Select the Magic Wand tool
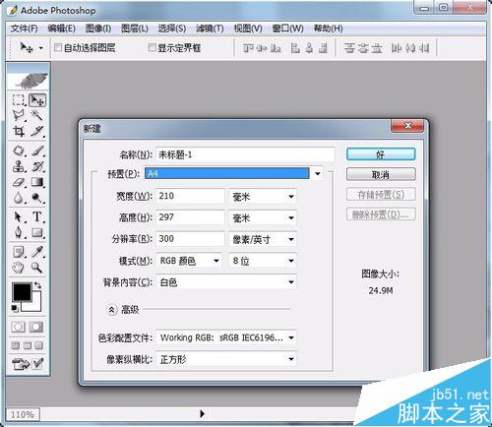Screen dimensions: 492x427 point(37,115)
